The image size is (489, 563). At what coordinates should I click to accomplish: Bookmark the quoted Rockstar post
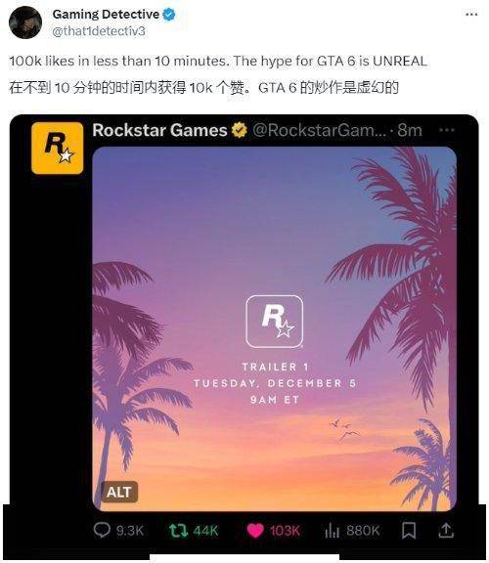(409, 531)
